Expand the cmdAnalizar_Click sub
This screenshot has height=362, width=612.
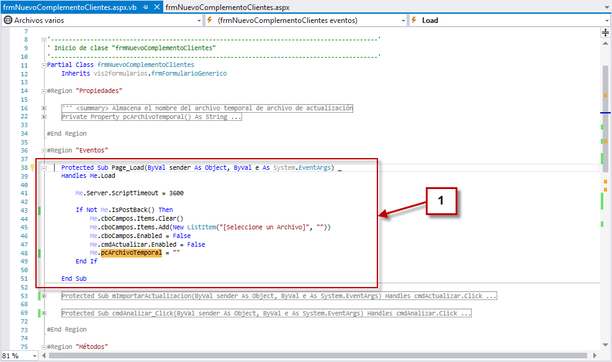pyautogui.click(x=44, y=314)
